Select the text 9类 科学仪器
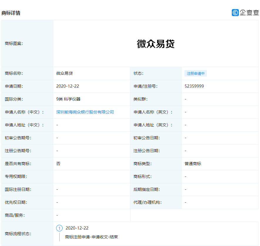The height and width of the screenshot is (246, 260). tap(68, 99)
